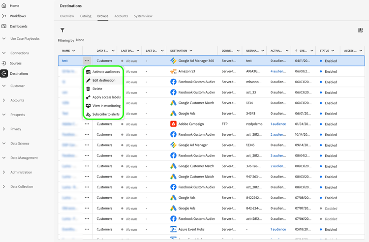369x242 pixels.
Task: Open the column settings icon
Action: (x=360, y=30)
